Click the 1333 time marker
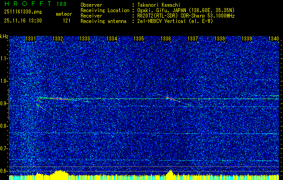 (x=85, y=39)
